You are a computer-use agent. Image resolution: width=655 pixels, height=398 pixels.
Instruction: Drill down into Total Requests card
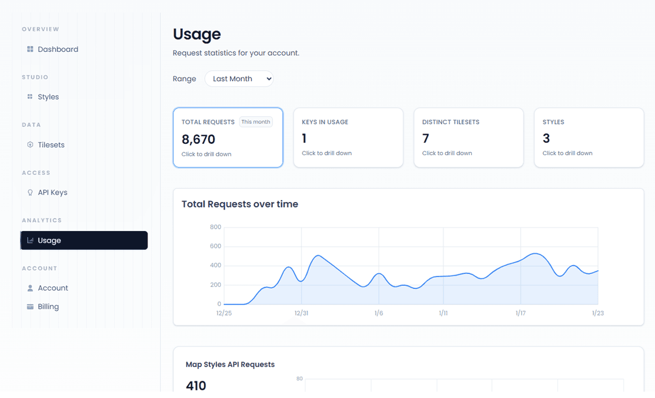pos(227,137)
